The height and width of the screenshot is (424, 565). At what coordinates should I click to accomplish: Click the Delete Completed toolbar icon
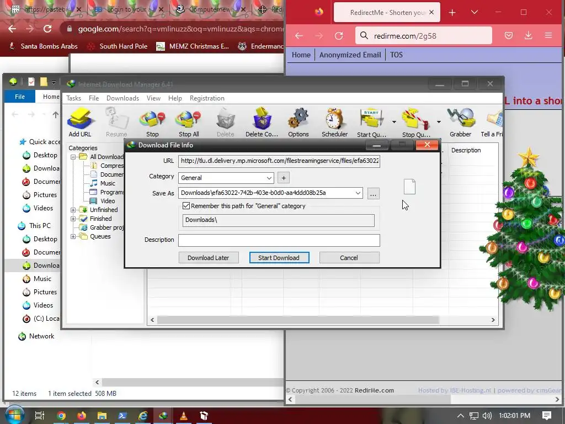click(x=262, y=122)
